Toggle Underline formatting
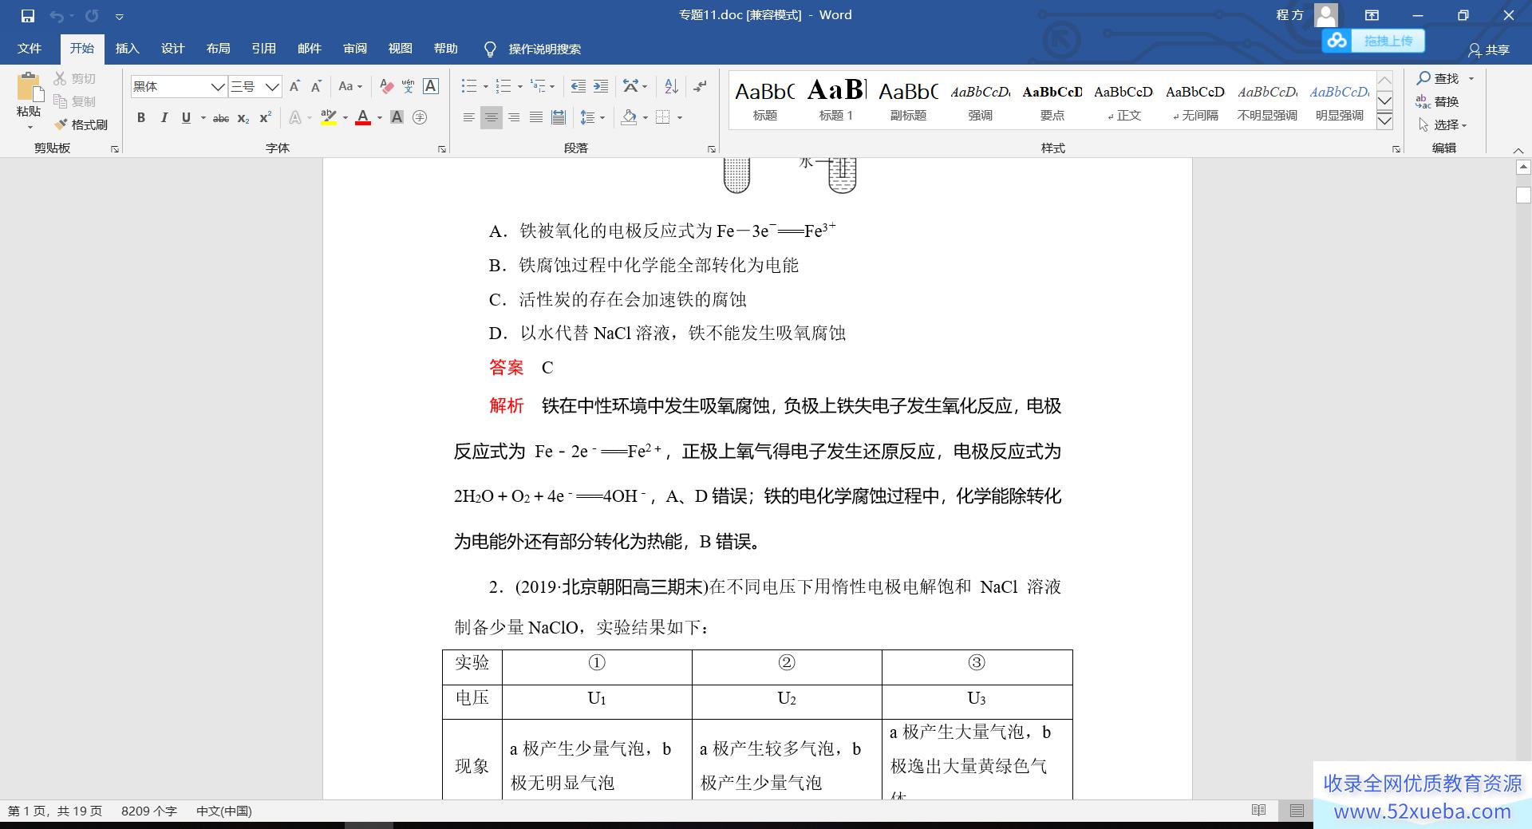Viewport: 1532px width, 829px height. pos(186,117)
